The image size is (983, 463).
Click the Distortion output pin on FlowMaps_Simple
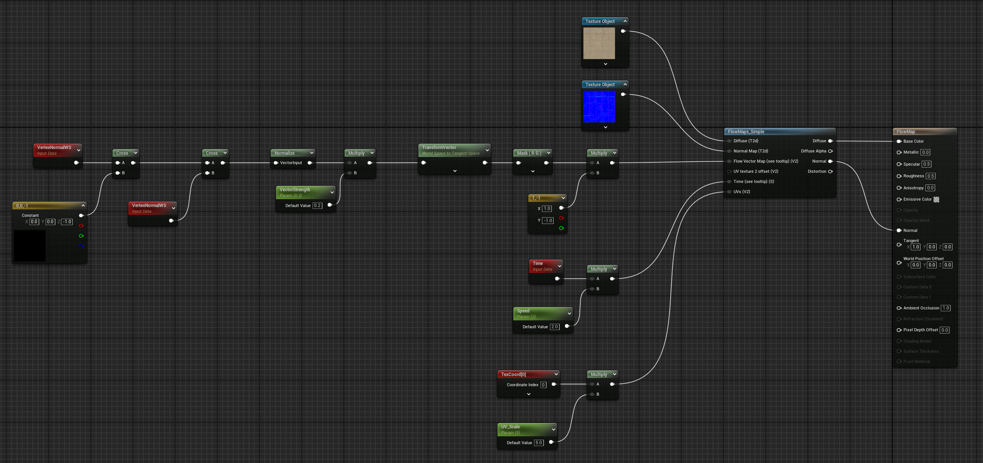(x=830, y=172)
